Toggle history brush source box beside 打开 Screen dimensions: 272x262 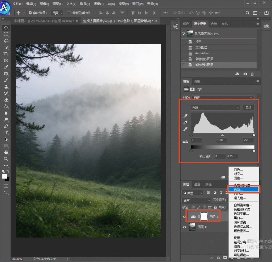pos(184,42)
